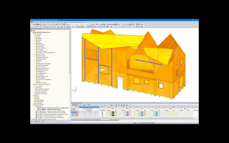Screen dimensions: 229x143
Task: Toggle GLINES in the status bar
Action: tap(150, 123)
